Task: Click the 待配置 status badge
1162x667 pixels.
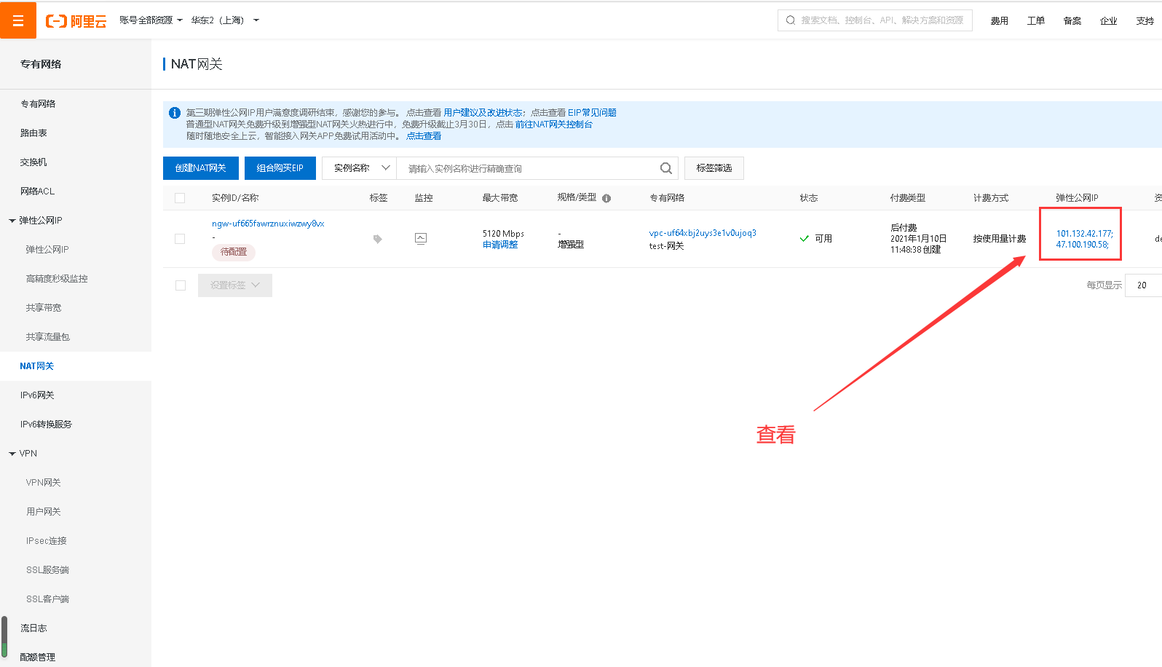Action: pyautogui.click(x=234, y=252)
